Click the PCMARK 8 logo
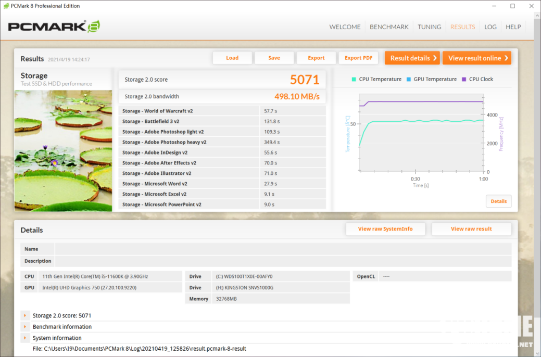The height and width of the screenshot is (357, 541). pos(54,27)
